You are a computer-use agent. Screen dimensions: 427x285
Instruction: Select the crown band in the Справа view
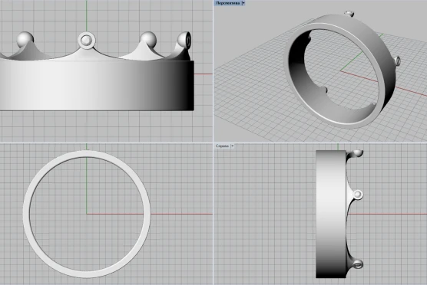coord(331,214)
